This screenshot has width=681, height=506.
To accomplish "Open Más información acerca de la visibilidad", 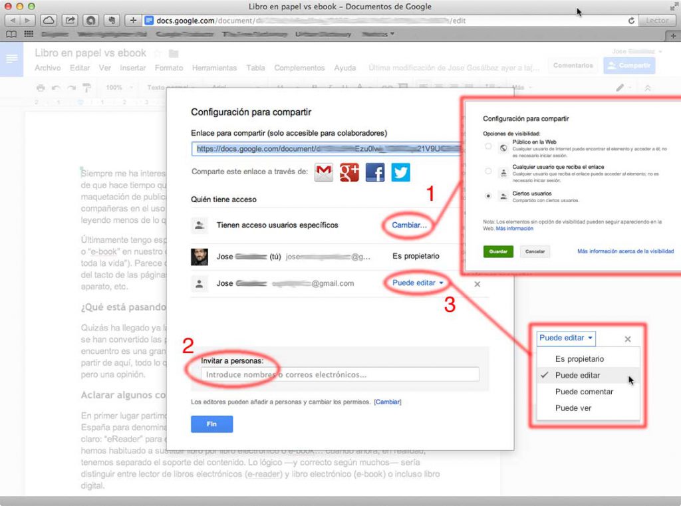I will 625,251.
